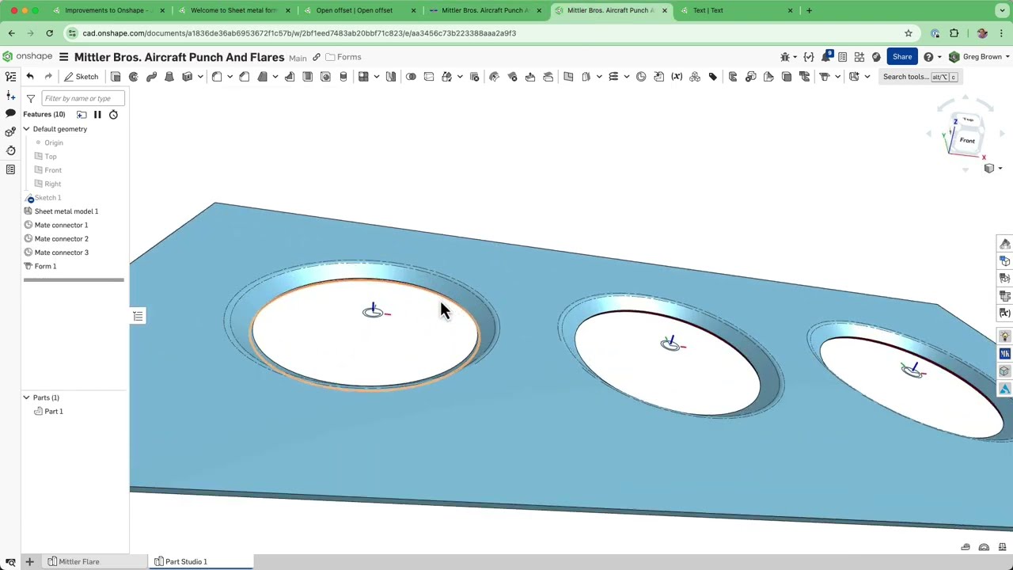Switch to the Open offset browser tab
The height and width of the screenshot is (570, 1013).
point(354,10)
